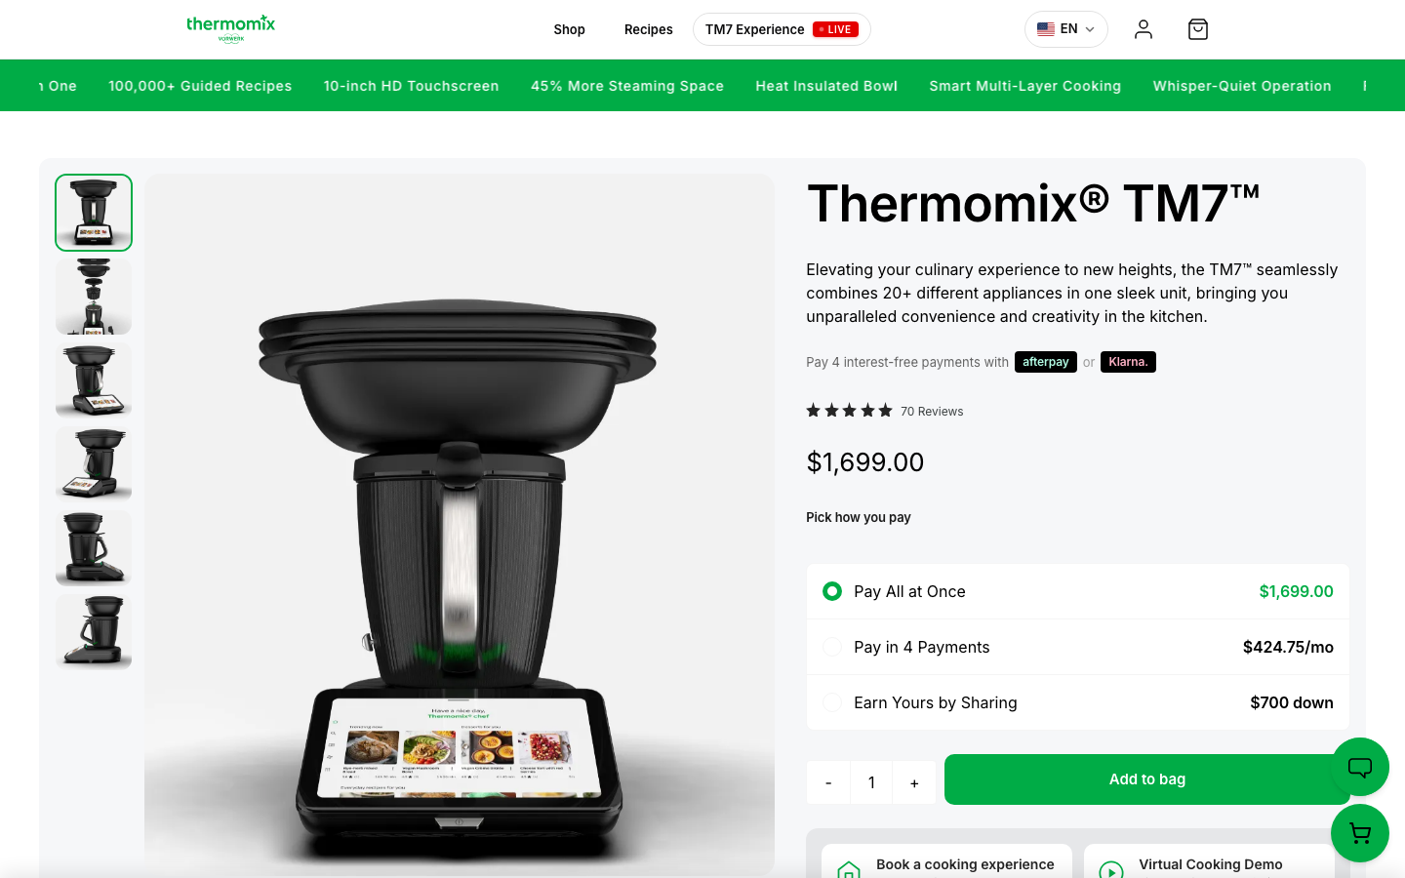Open the user account icon
The width and height of the screenshot is (1405, 878).
(x=1144, y=29)
